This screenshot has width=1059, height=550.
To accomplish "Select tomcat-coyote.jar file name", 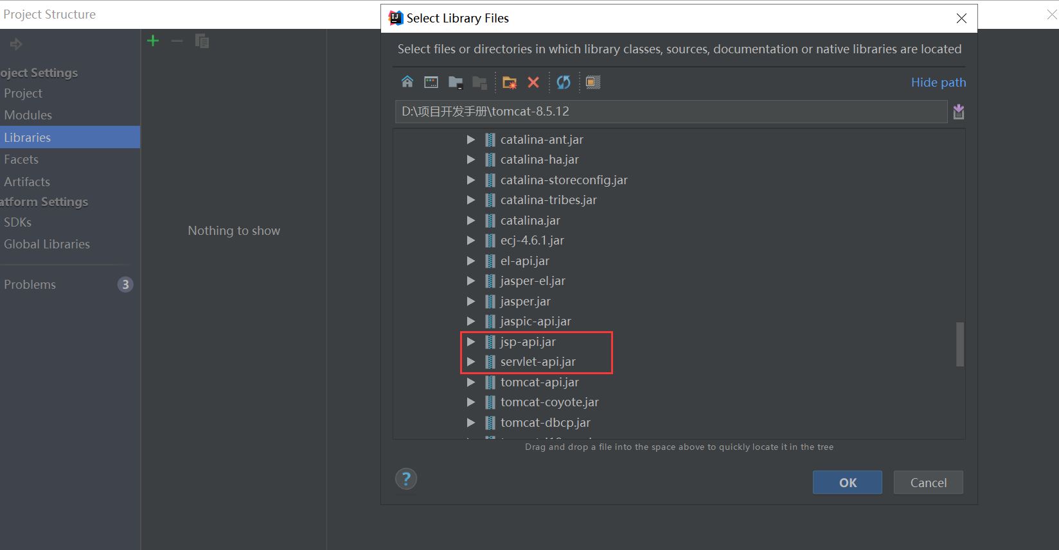I will (x=549, y=402).
